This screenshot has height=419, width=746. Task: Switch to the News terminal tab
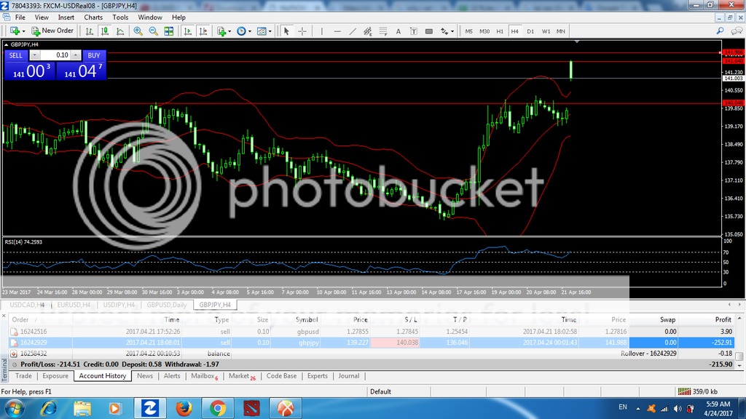pyautogui.click(x=145, y=376)
